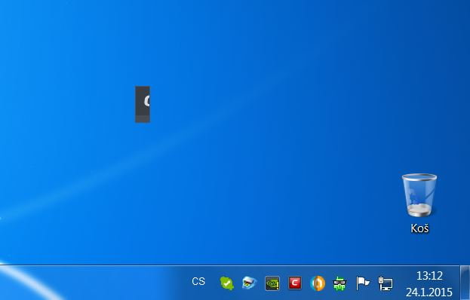
Task: Click the lighter bottom strip of the dark widget
Action: coord(143,118)
